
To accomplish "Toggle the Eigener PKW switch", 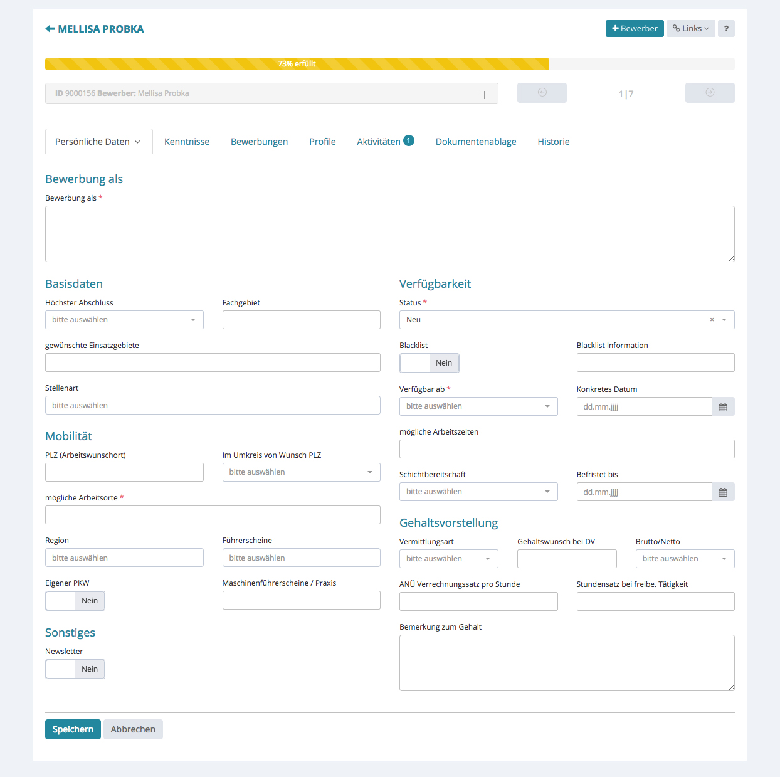I will coord(75,601).
